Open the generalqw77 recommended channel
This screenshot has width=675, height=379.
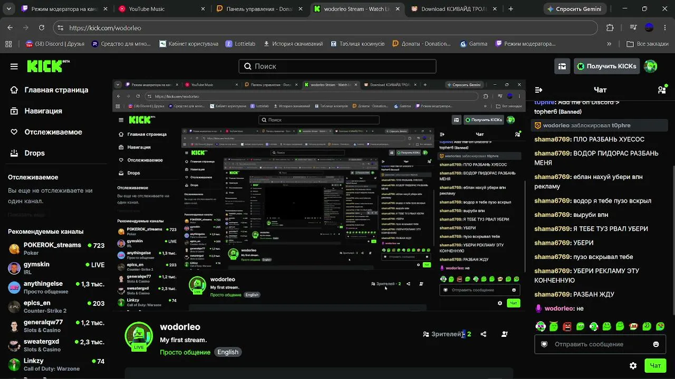click(x=56, y=326)
